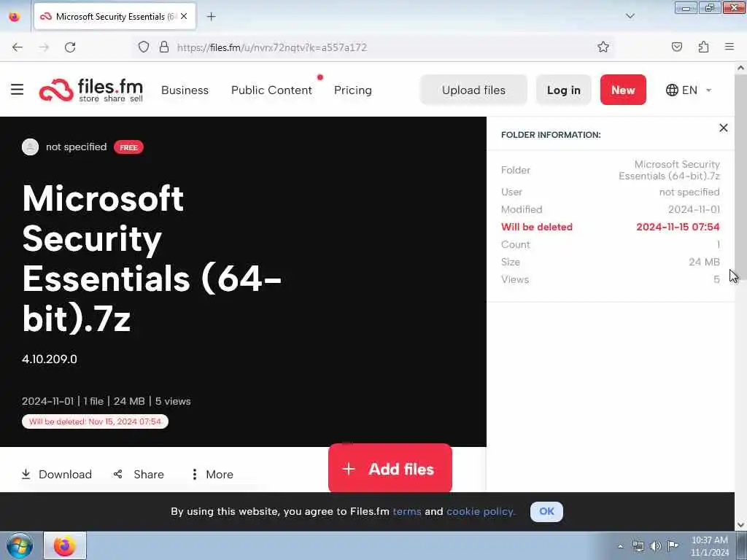Viewport: 747px width, 560px height.
Task: Click the page vertical scrollbar thumb
Action: coord(740,176)
